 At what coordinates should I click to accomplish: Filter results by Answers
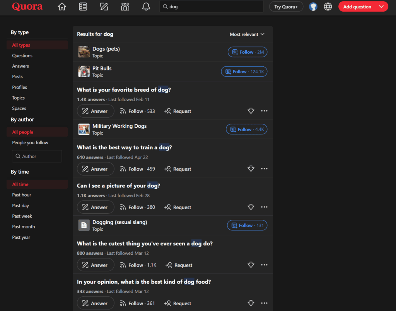(37, 66)
